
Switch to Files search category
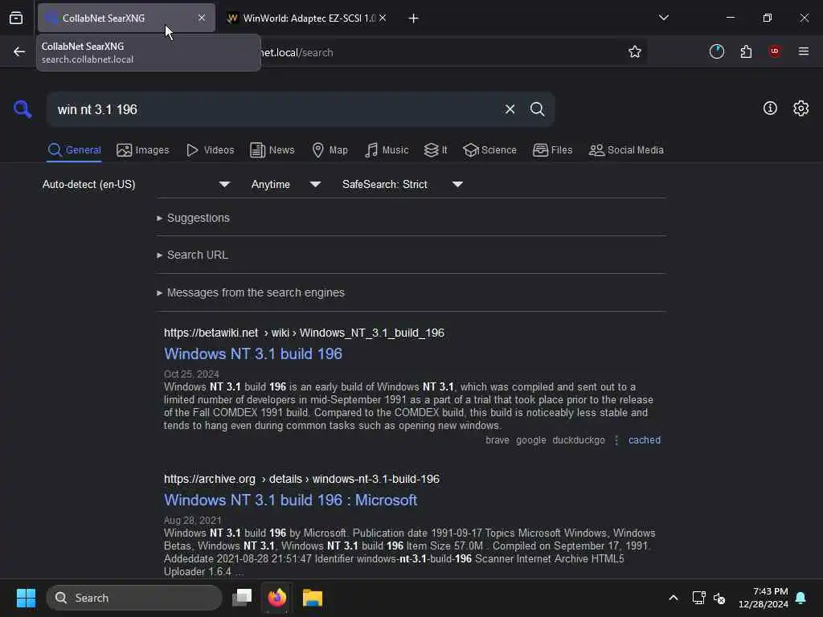pyautogui.click(x=552, y=150)
